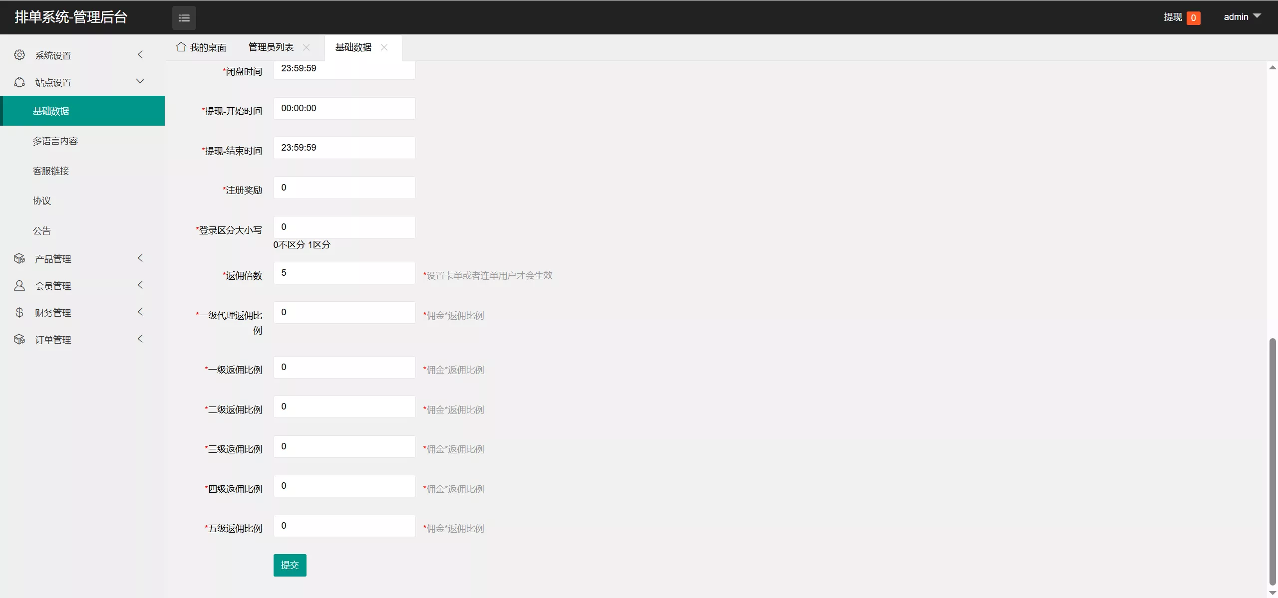1278x598 pixels.
Task: Click the Product Management cube icon
Action: point(19,258)
